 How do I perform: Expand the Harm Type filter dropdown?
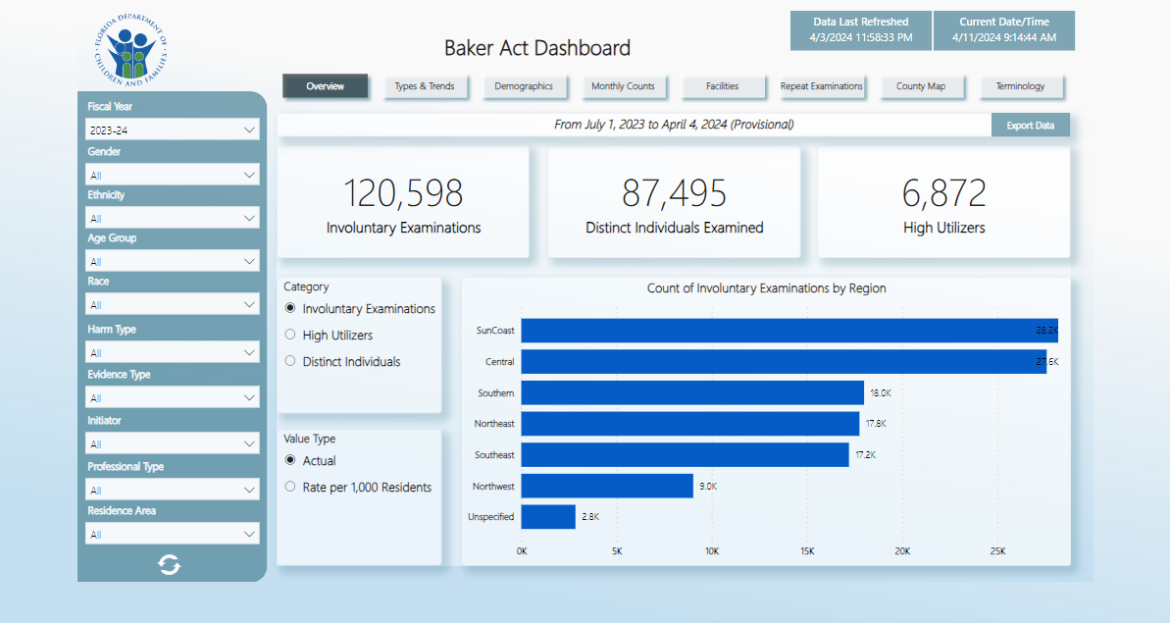[173, 352]
